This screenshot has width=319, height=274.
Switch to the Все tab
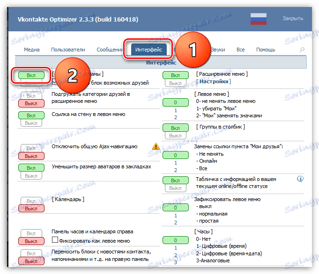(240, 50)
